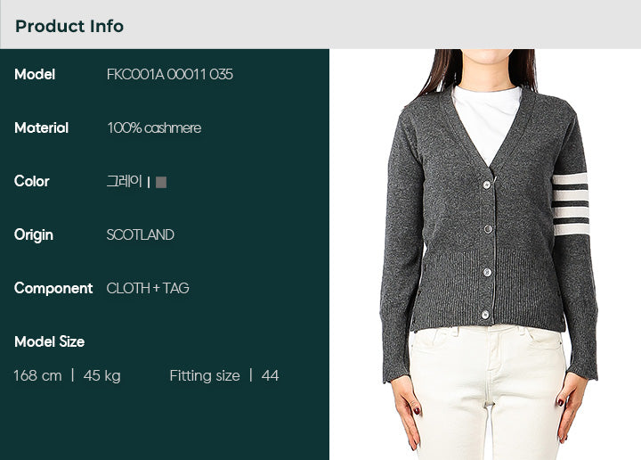Viewport: 641px width, 460px height.
Task: Click the Material label
Action: (41, 128)
